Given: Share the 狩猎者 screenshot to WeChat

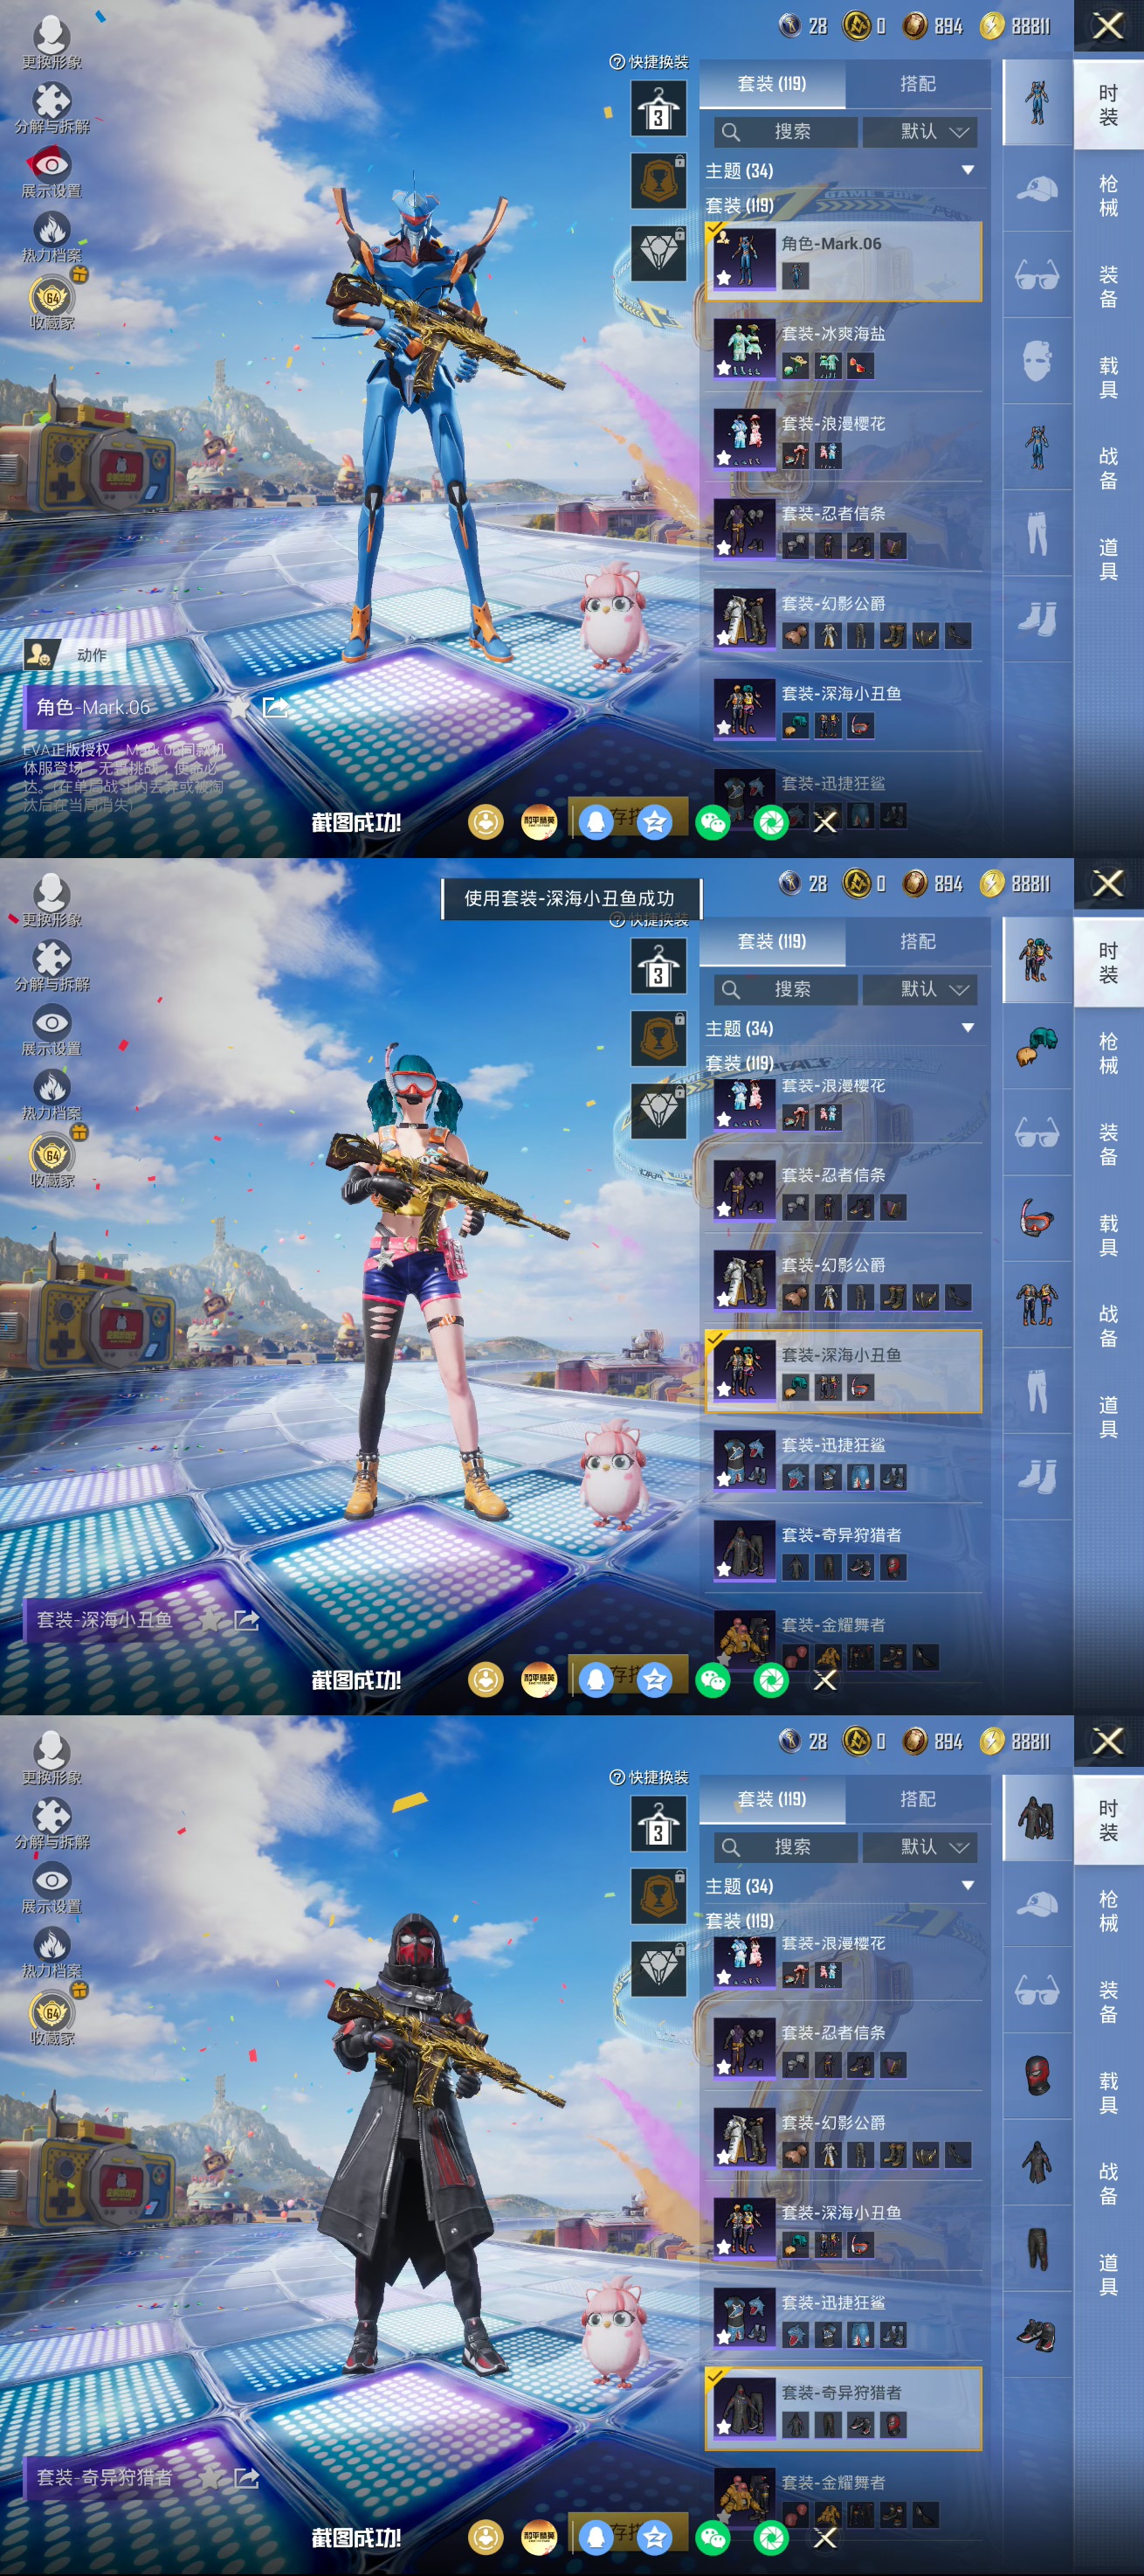Looking at the screenshot, I should pyautogui.click(x=713, y=2538).
